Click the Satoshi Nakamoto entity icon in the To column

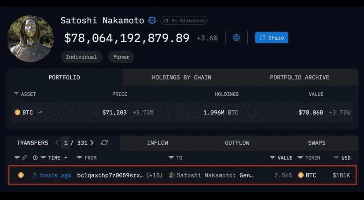click(x=172, y=175)
